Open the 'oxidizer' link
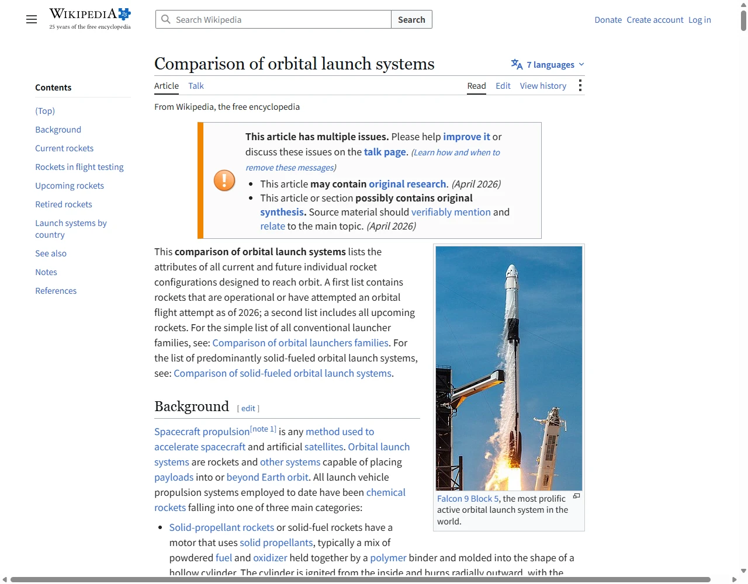 270,558
